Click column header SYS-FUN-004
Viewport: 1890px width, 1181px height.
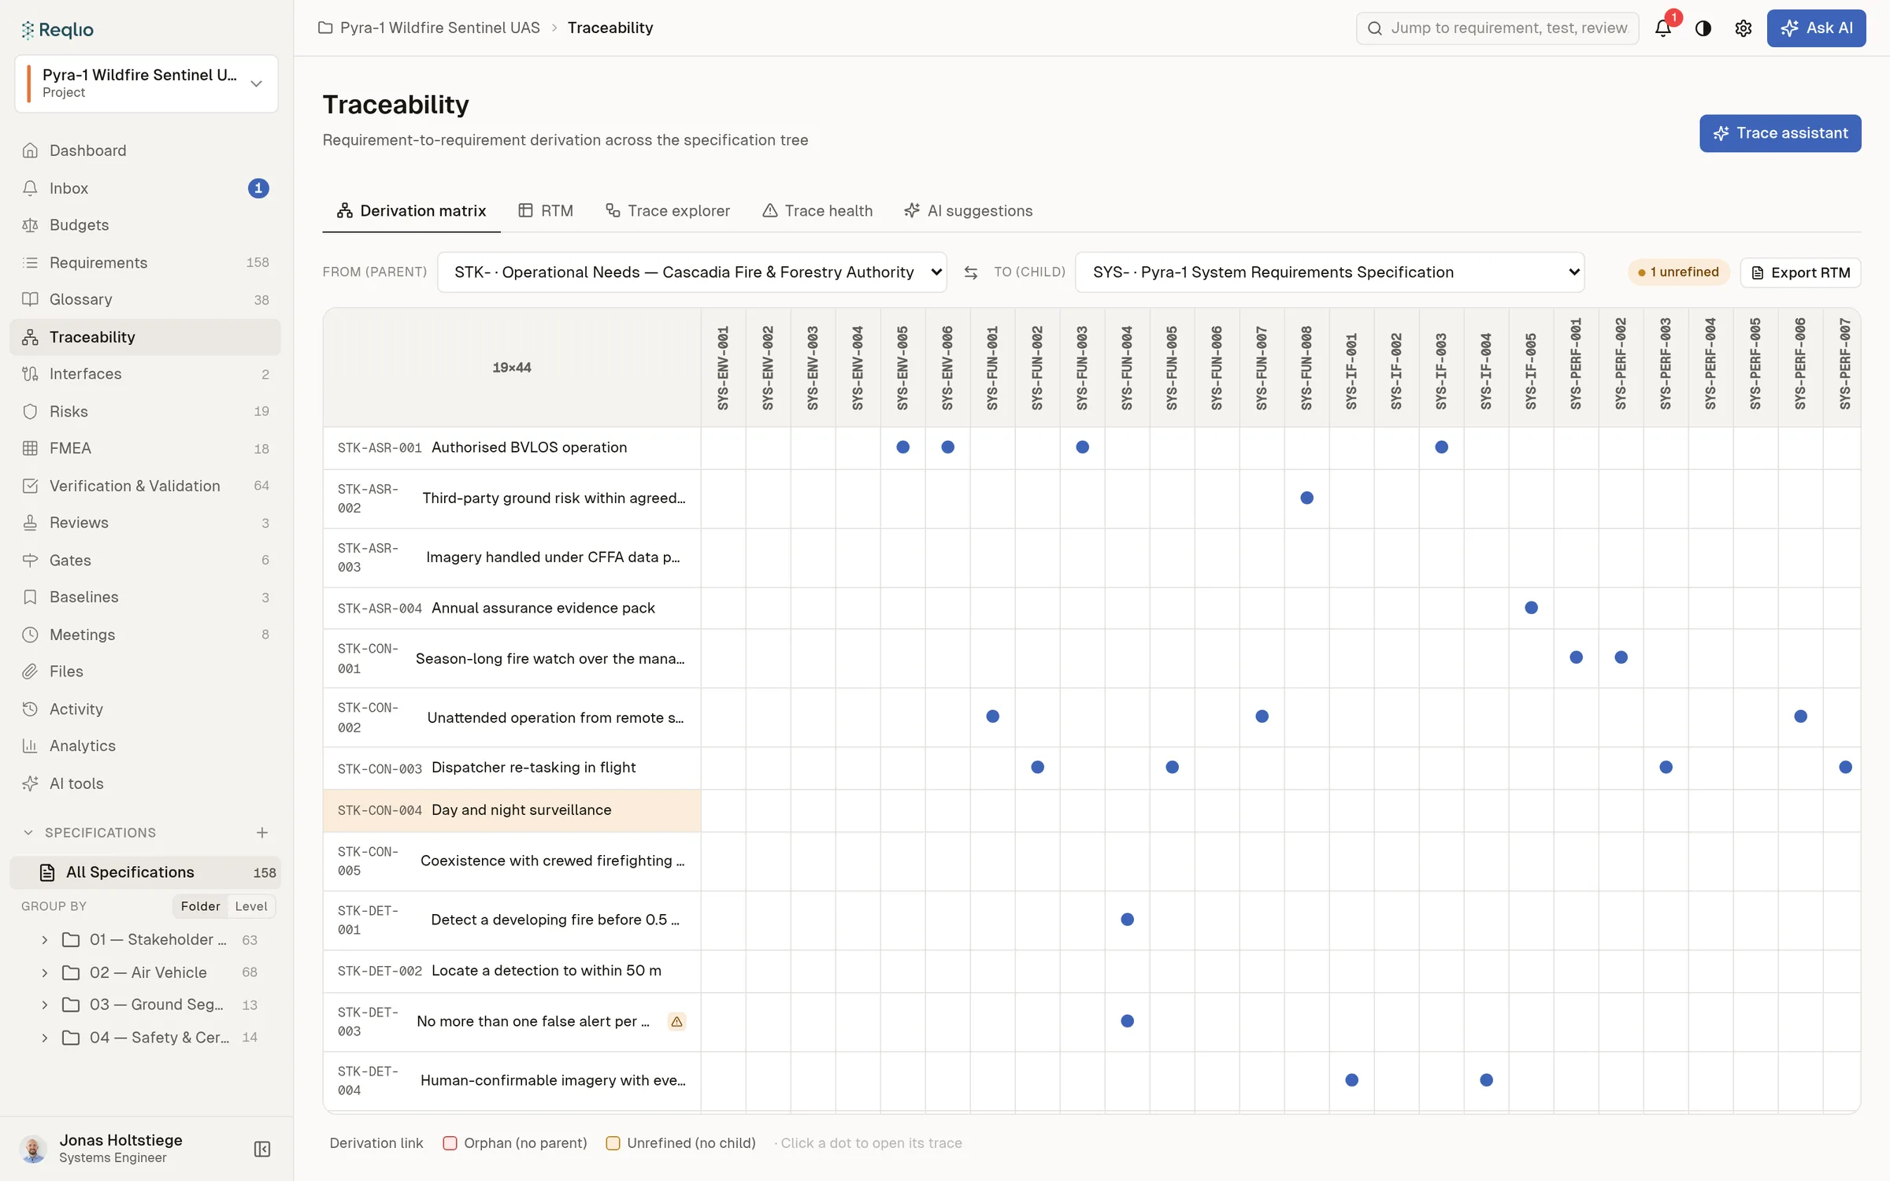(x=1127, y=368)
